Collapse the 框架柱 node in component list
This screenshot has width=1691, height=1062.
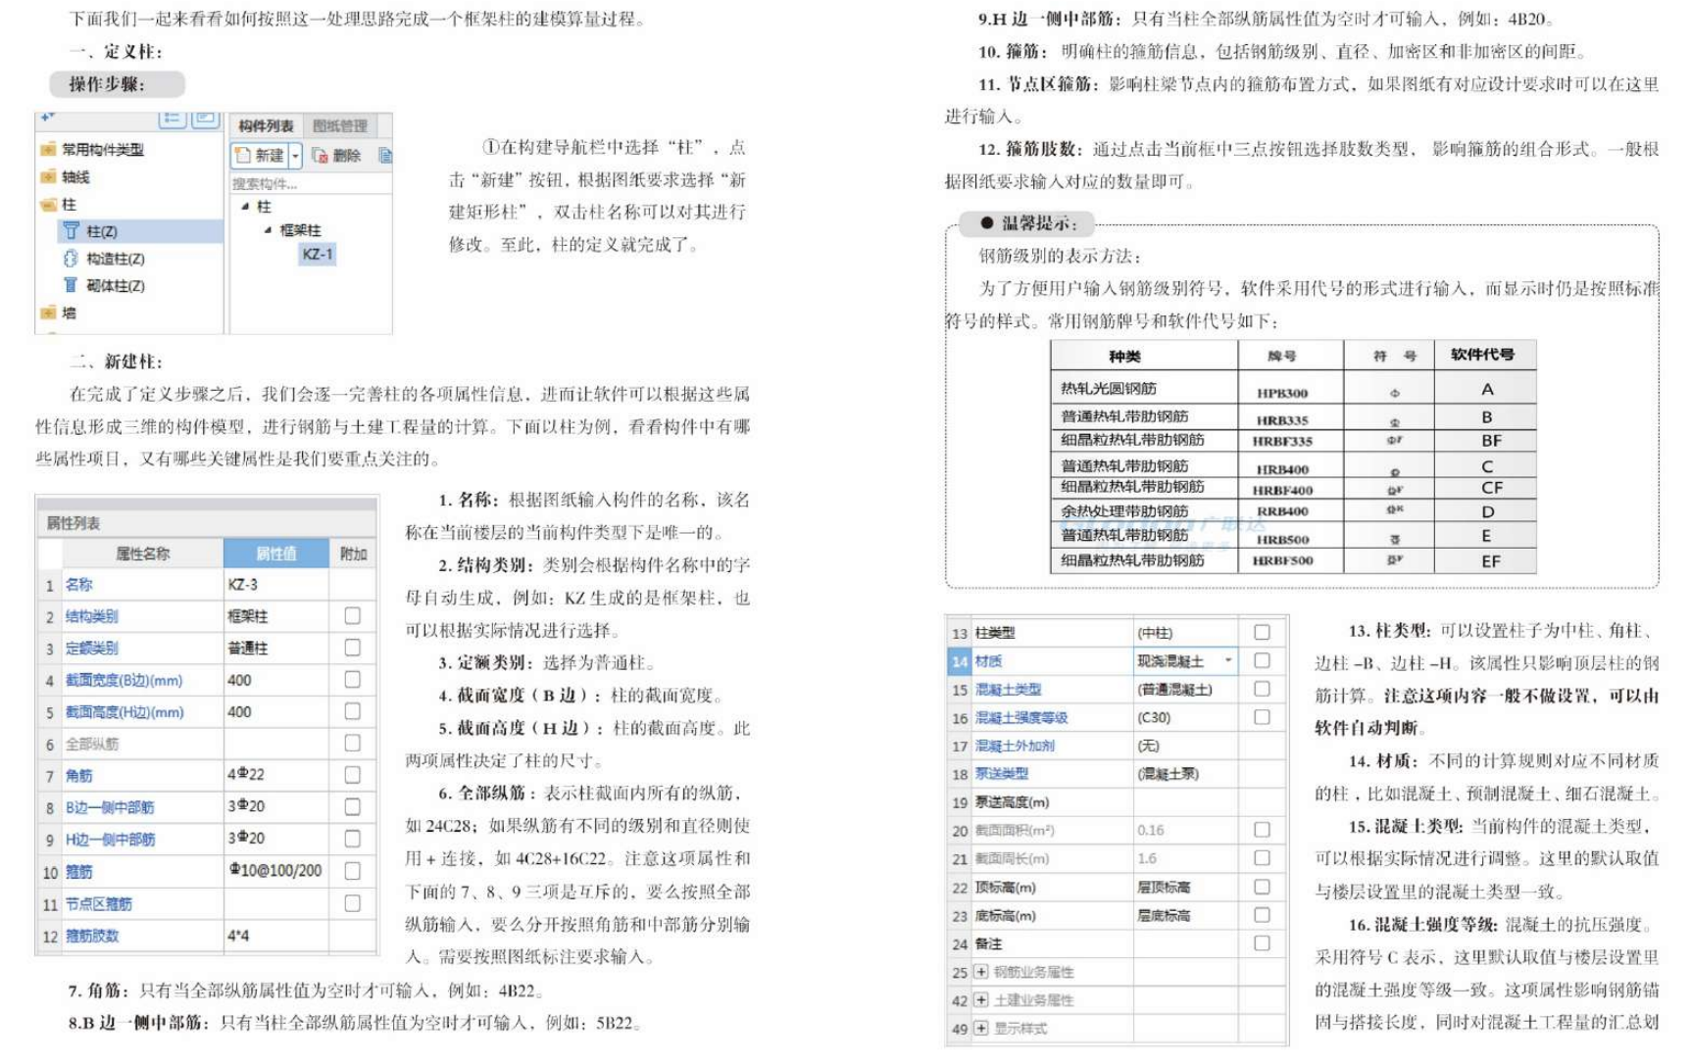pyautogui.click(x=268, y=230)
